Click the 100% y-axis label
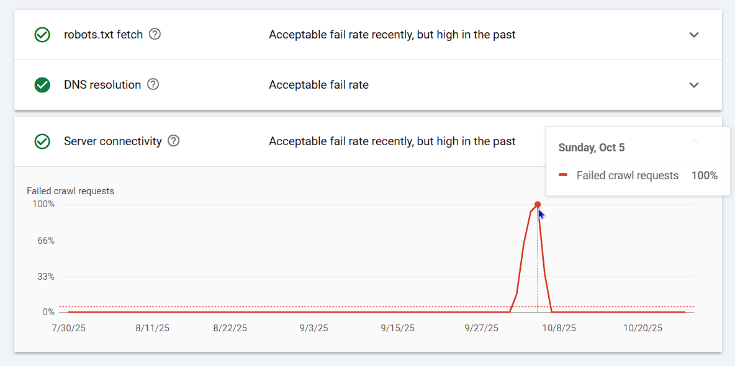This screenshot has width=735, height=366. (43, 204)
